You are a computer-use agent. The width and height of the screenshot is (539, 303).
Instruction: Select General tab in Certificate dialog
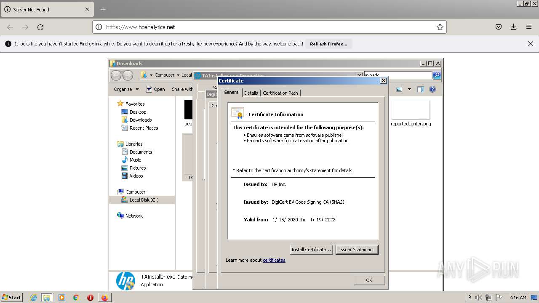tap(232, 92)
